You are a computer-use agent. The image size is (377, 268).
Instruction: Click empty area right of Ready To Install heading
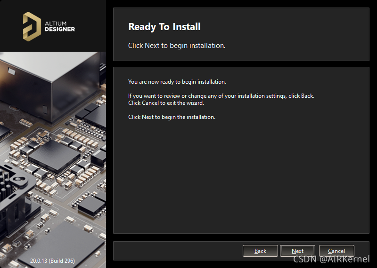pos(283,27)
